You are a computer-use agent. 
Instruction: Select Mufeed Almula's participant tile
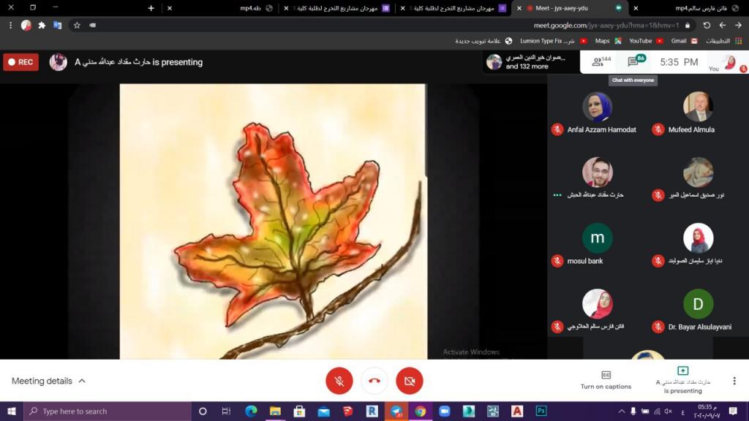[x=698, y=112]
